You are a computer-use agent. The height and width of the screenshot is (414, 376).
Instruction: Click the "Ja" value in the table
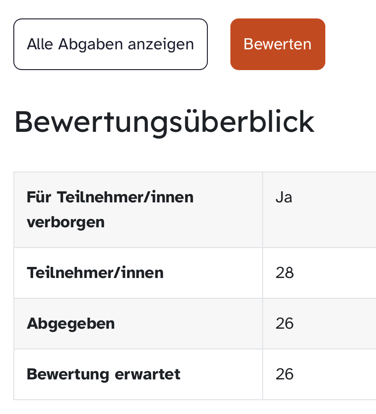284,197
